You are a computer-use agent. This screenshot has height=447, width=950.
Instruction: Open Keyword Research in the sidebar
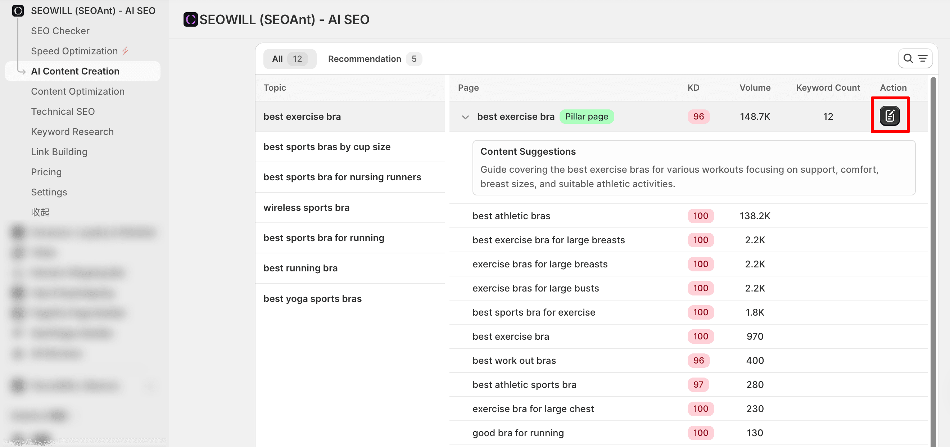pos(72,132)
